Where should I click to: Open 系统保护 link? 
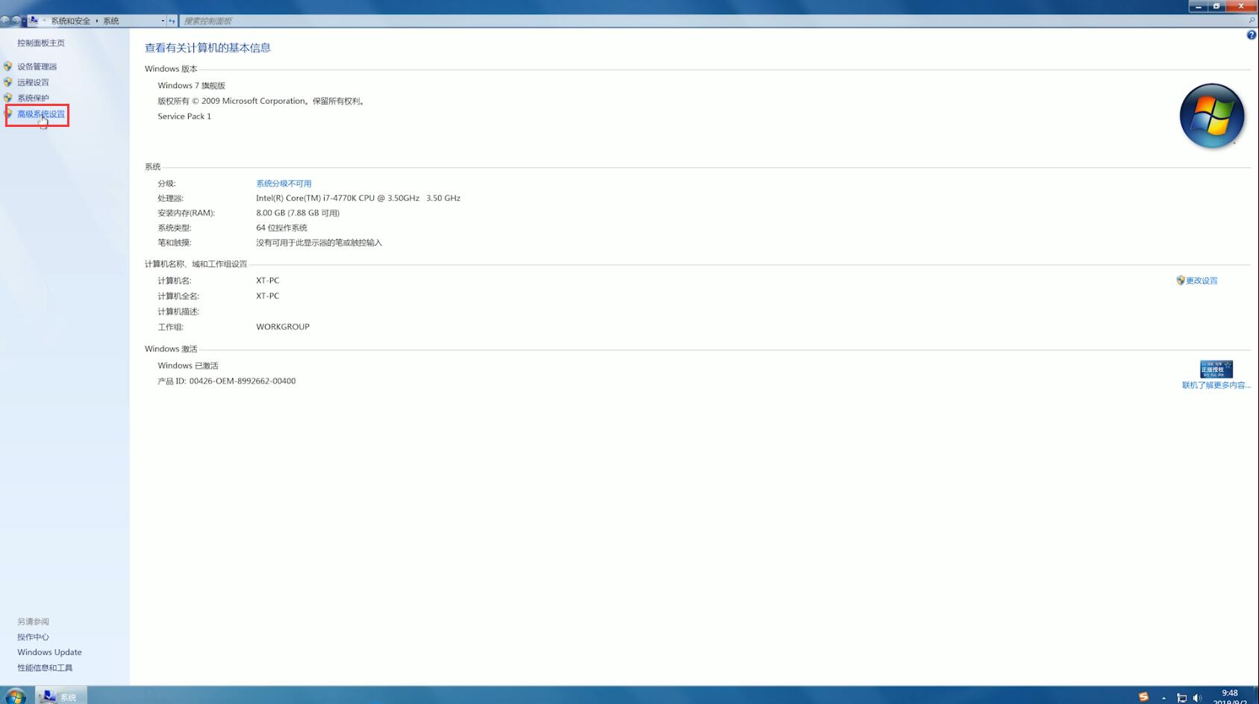(x=33, y=98)
